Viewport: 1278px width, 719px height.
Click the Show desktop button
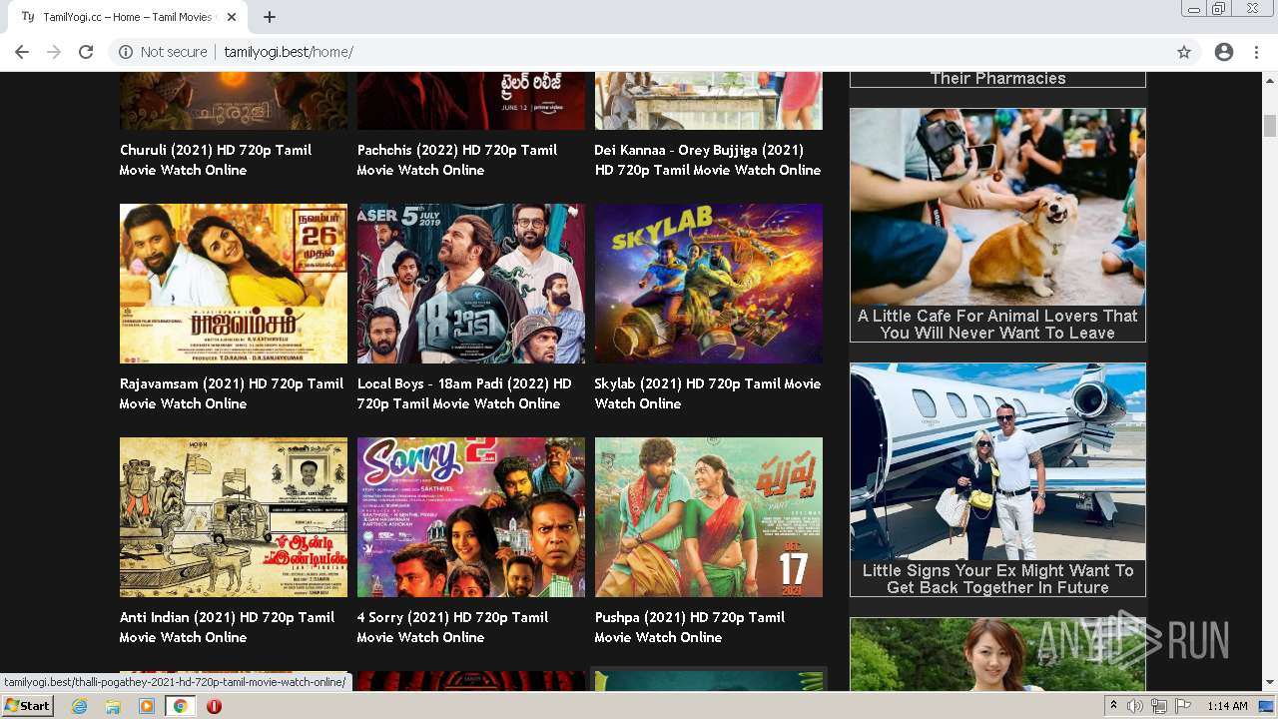pyautogui.click(x=1266, y=706)
